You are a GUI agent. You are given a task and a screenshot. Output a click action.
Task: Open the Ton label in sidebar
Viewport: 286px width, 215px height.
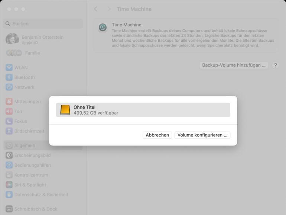pos(18,112)
